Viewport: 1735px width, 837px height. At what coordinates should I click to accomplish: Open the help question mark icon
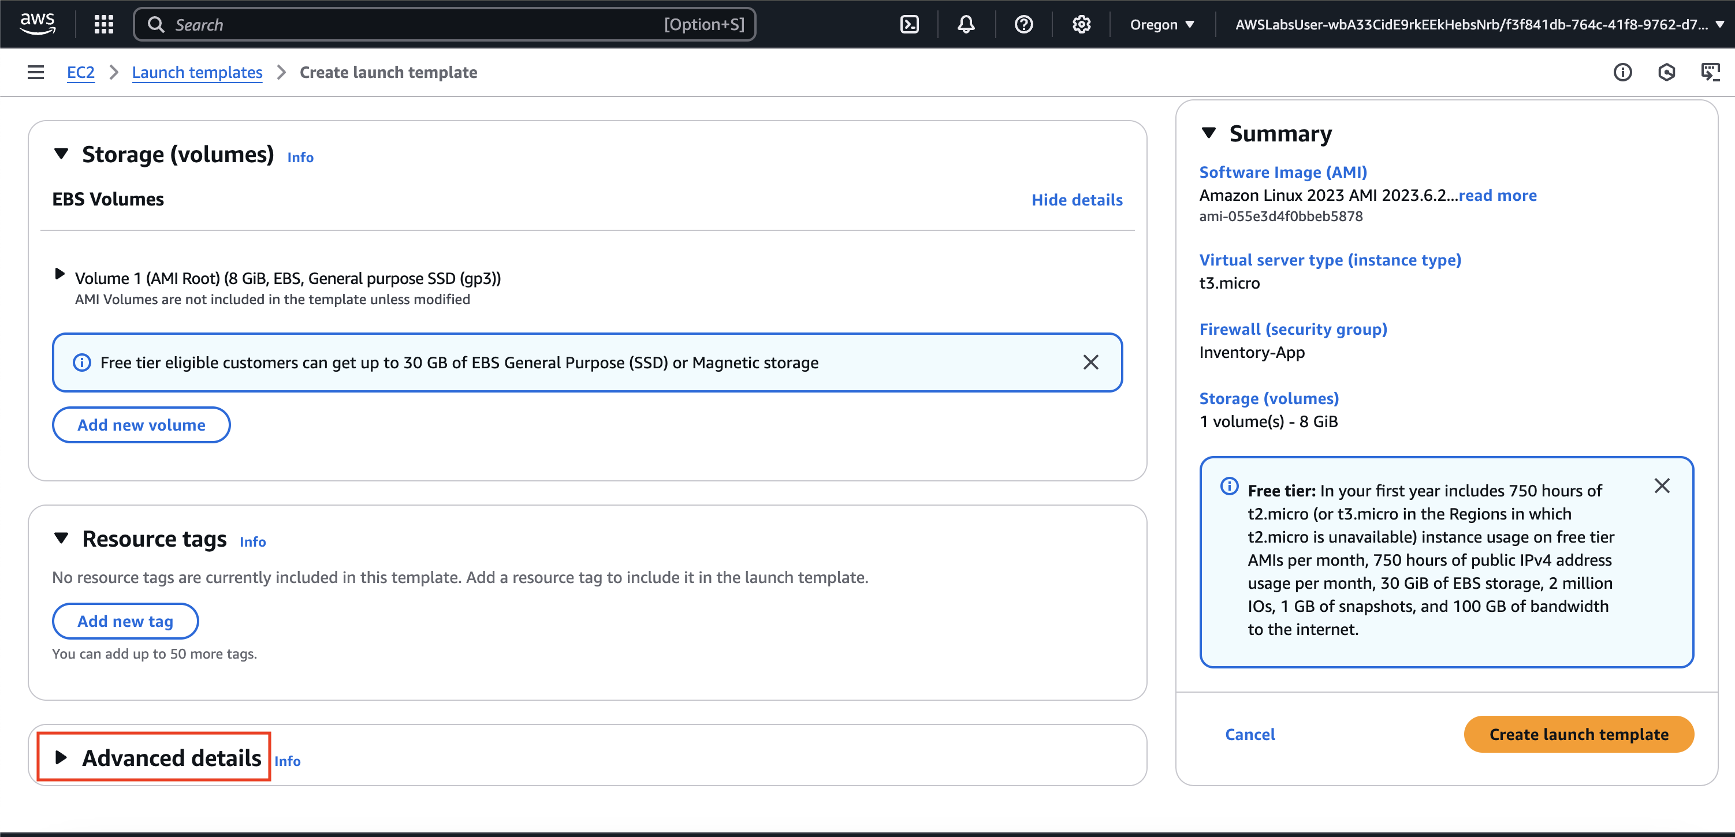[1023, 24]
